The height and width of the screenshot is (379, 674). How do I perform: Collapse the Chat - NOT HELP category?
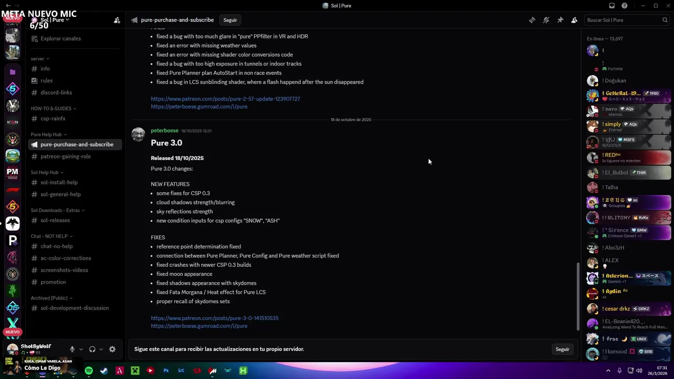pos(52,236)
